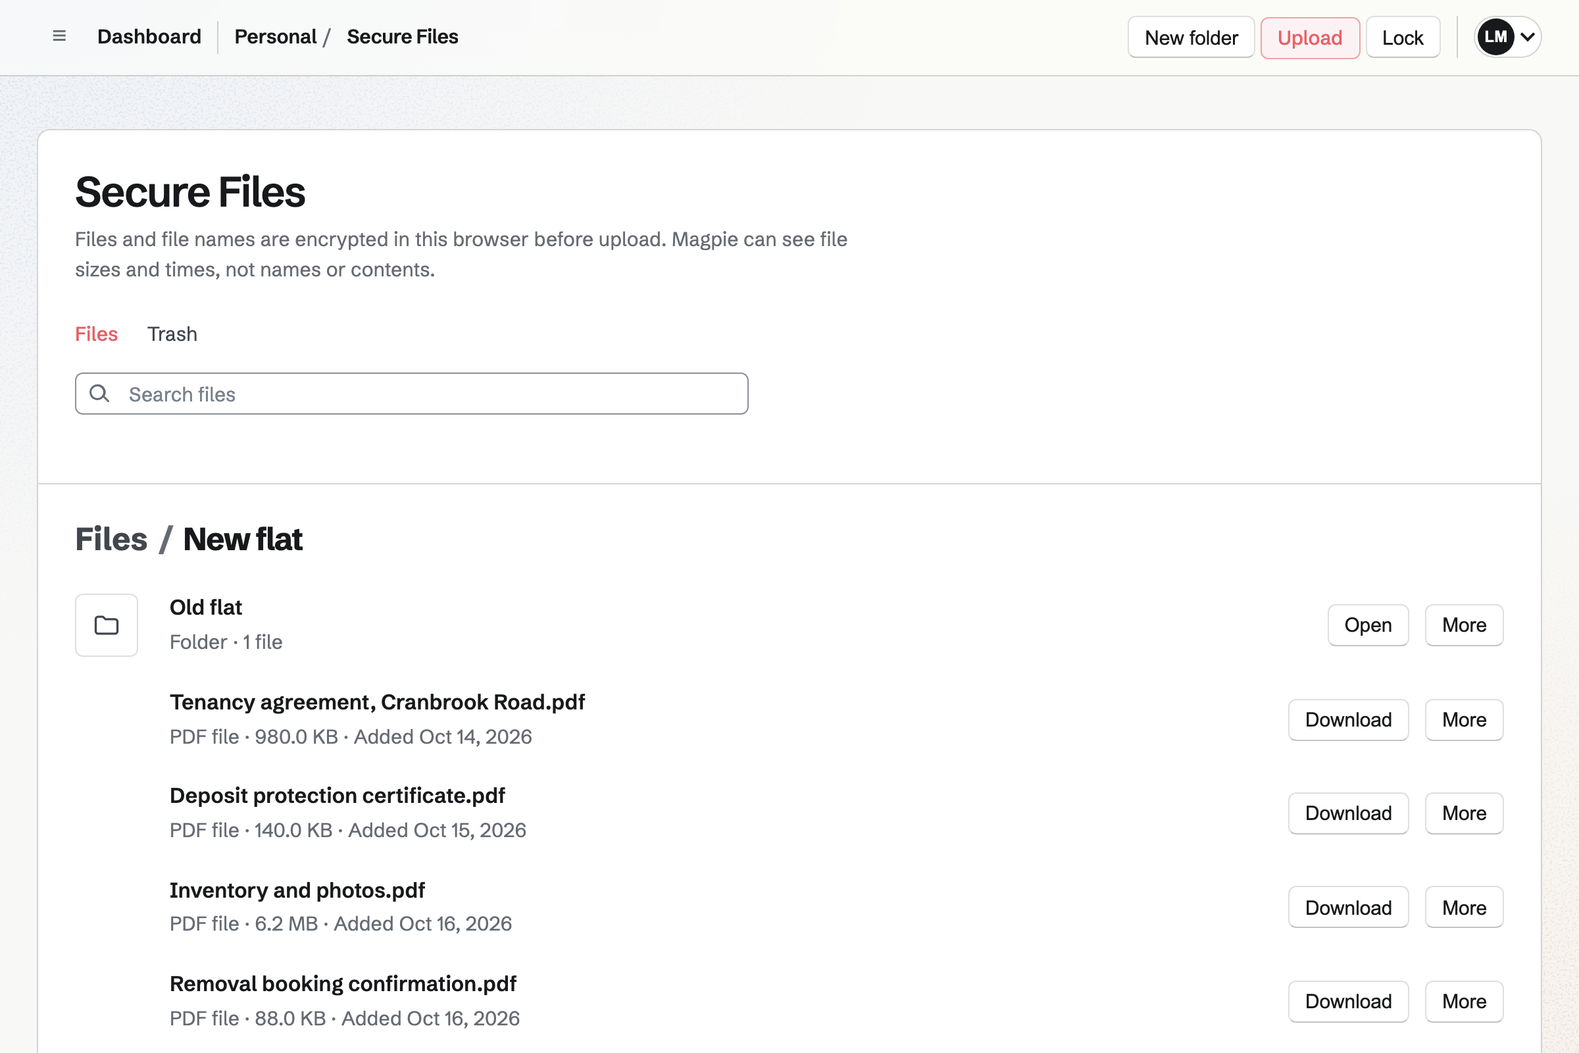This screenshot has width=1579, height=1053.
Task: Download Inventory and photos.pdf
Action: (x=1348, y=908)
